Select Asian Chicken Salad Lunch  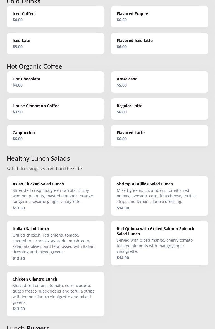pos(55,196)
